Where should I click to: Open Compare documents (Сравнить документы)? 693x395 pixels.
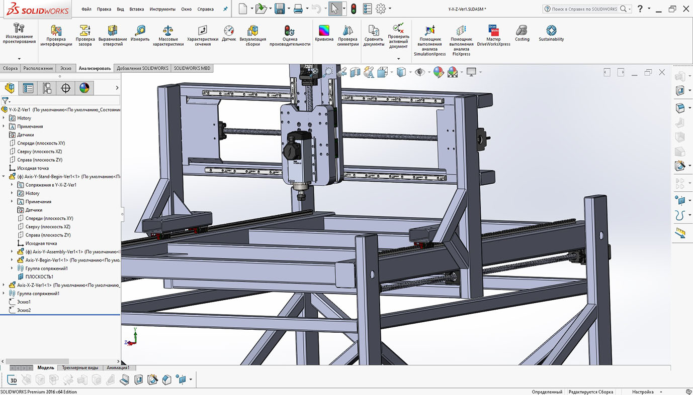(x=374, y=35)
